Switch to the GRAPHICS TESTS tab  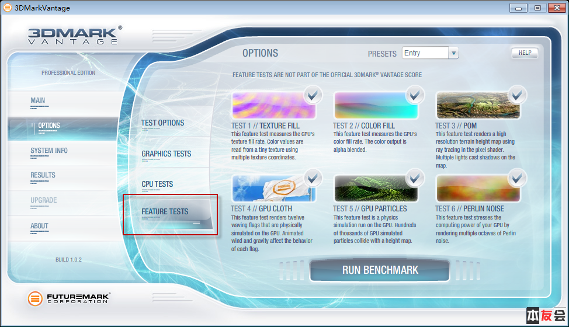166,154
